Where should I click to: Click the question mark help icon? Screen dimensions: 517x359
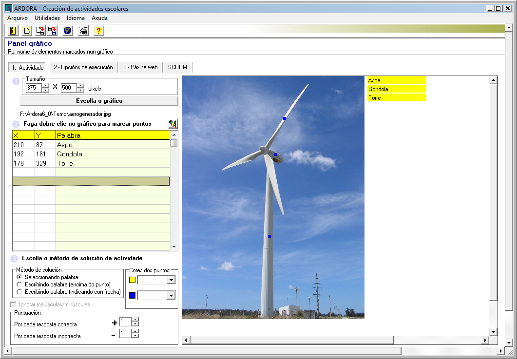98,31
